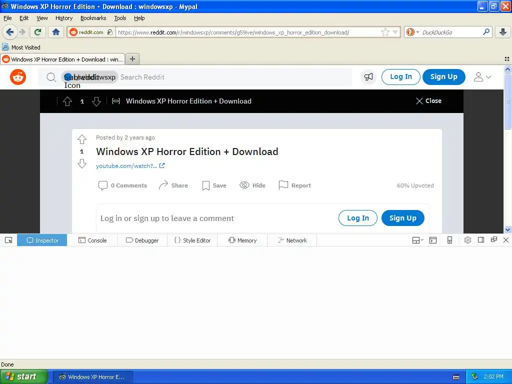Upvote the post beside its title
The width and height of the screenshot is (512, 384).
tap(82, 139)
